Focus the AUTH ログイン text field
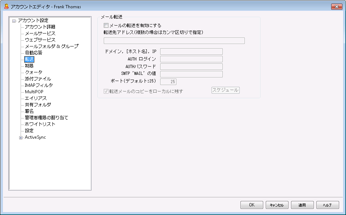 [x=191, y=59]
